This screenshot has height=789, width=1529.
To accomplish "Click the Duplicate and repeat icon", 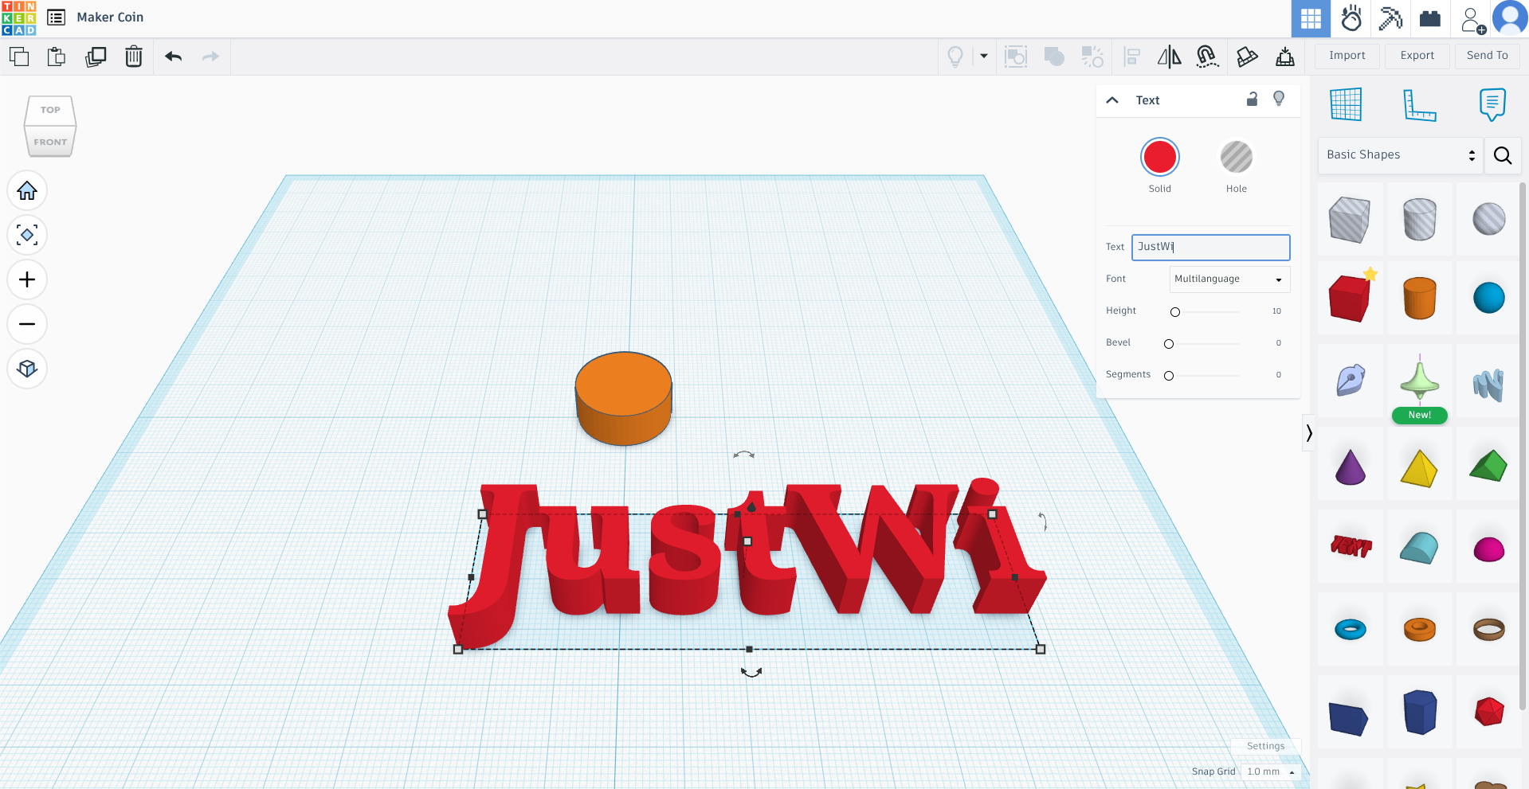I will (x=96, y=57).
